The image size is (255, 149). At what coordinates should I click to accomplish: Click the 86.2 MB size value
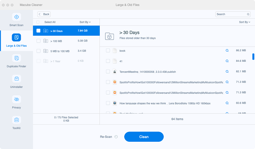241,51
